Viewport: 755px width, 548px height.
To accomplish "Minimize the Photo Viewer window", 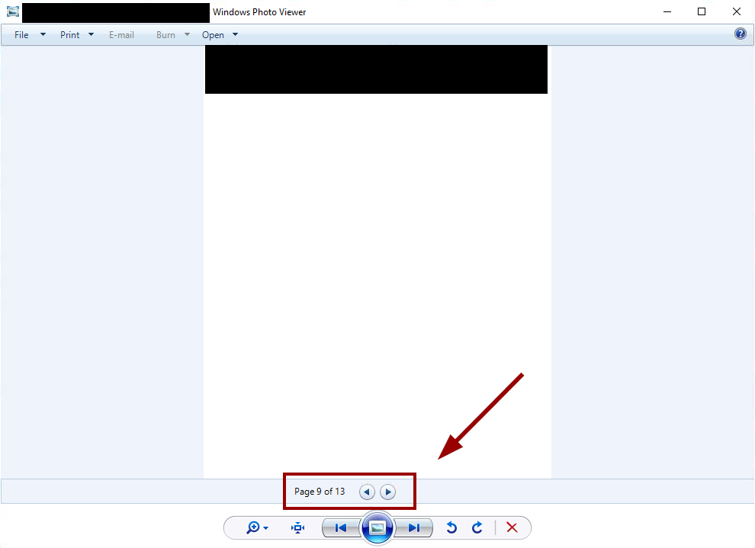I will [x=667, y=11].
